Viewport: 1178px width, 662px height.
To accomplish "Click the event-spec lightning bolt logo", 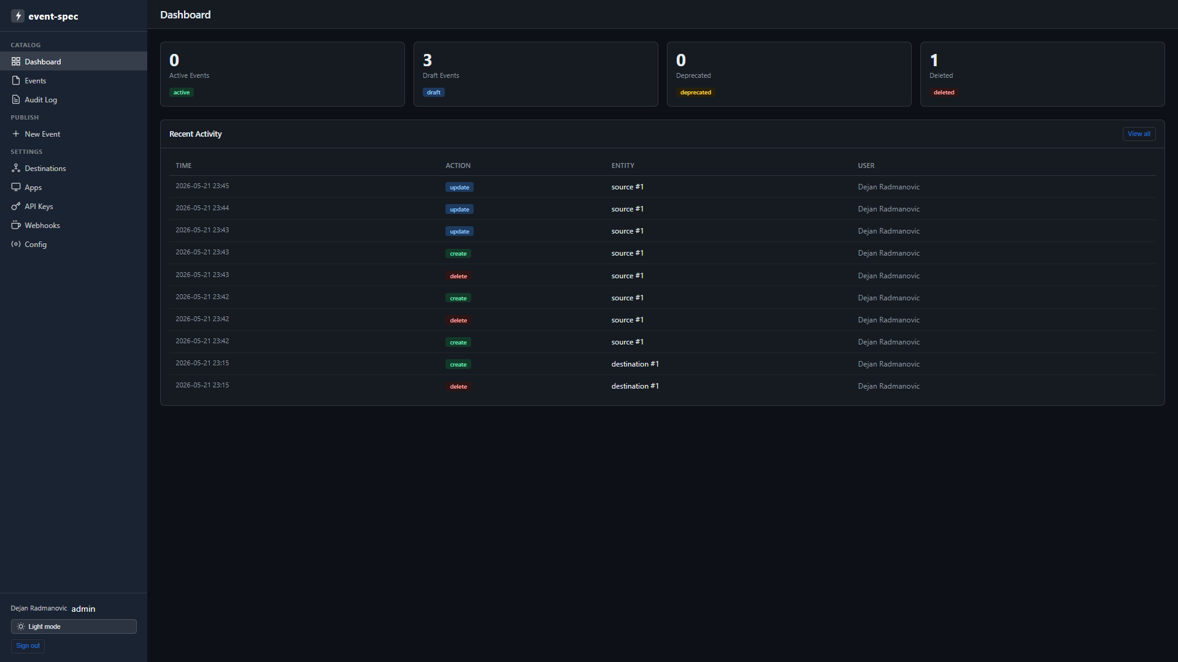I will 18,16.
